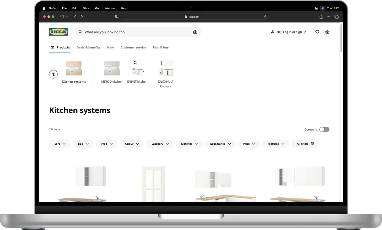Click Safari share icon
Image resolution: width=382 pixels, height=230 pixels.
(x=321, y=17)
